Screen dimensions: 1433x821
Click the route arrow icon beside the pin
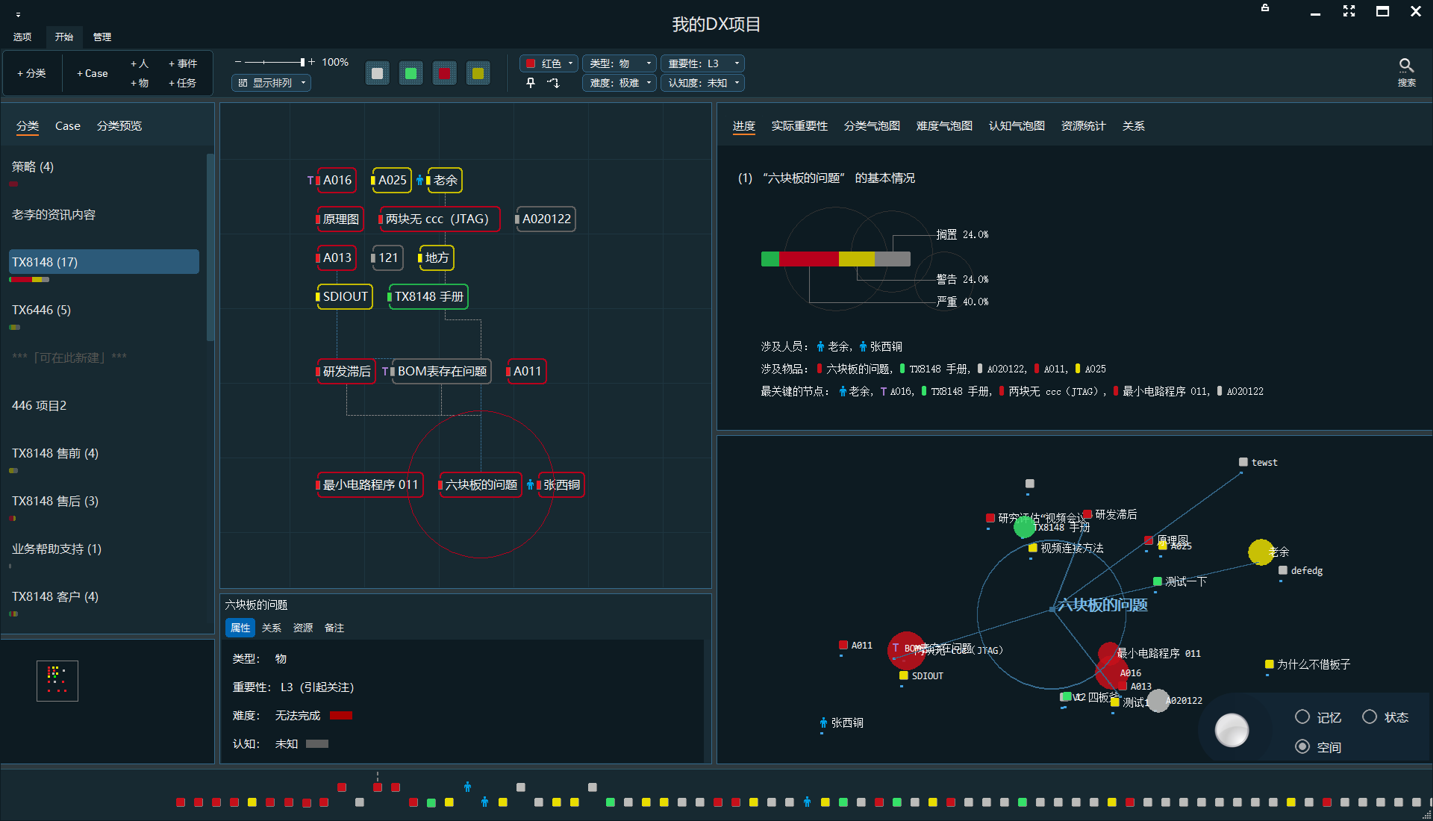click(553, 83)
